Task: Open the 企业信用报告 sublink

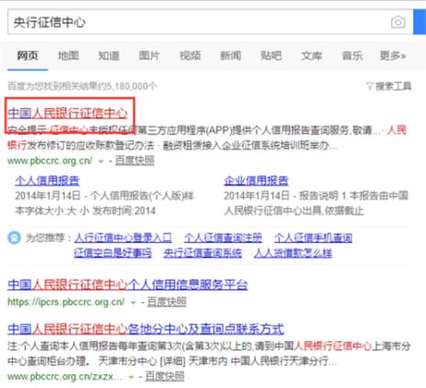Action: point(256,181)
